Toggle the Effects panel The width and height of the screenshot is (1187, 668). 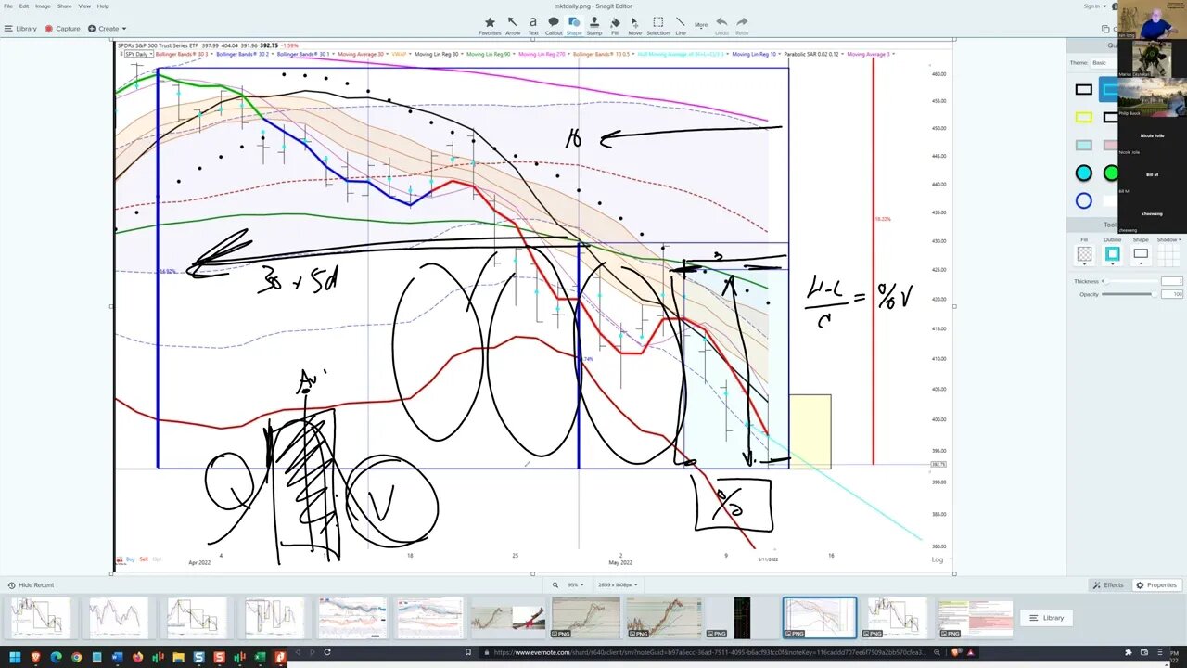1108,585
